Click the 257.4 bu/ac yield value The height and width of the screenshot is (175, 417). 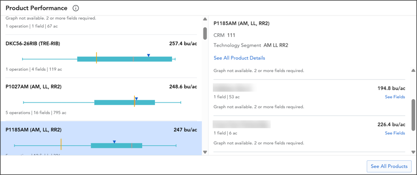(183, 43)
